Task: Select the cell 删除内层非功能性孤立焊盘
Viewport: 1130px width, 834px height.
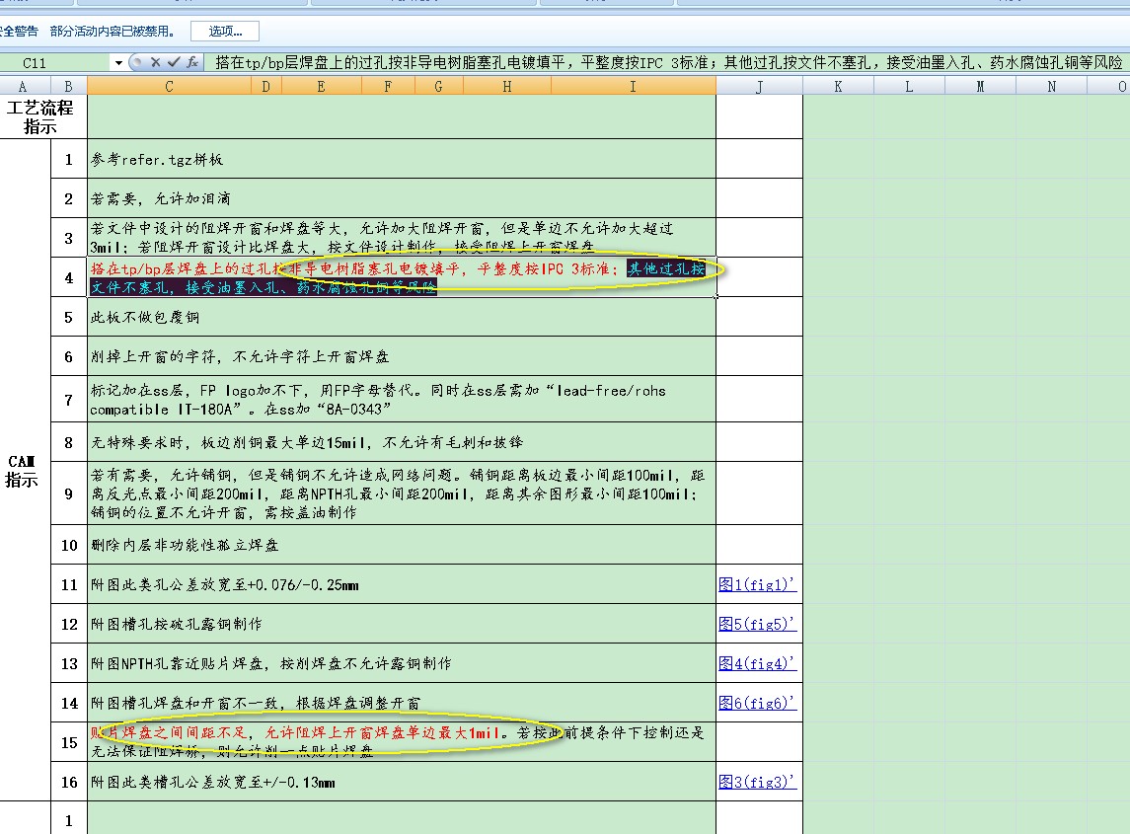Action: pos(402,545)
